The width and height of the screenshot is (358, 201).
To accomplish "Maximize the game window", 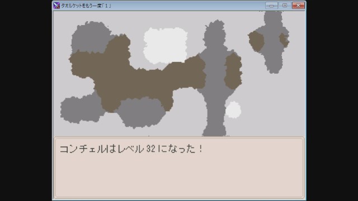I will [x=285, y=6].
